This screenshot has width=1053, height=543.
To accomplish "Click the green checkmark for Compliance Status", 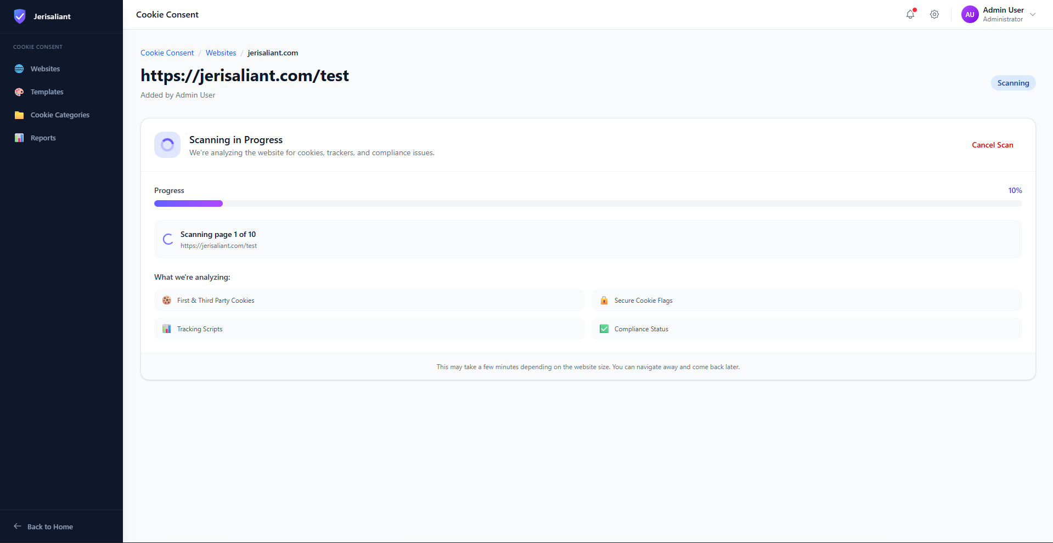I will 604,329.
